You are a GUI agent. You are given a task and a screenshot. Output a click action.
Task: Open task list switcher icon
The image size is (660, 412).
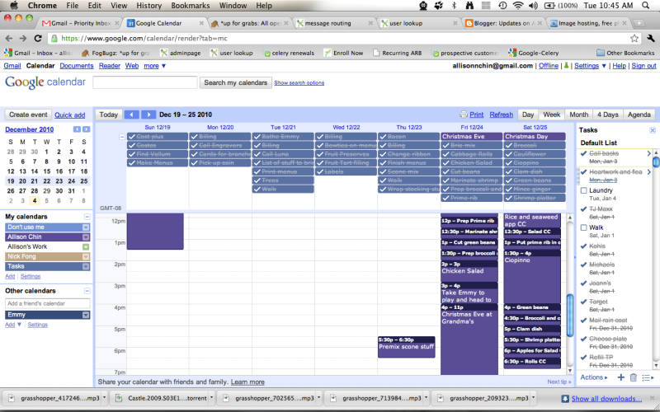(x=648, y=377)
